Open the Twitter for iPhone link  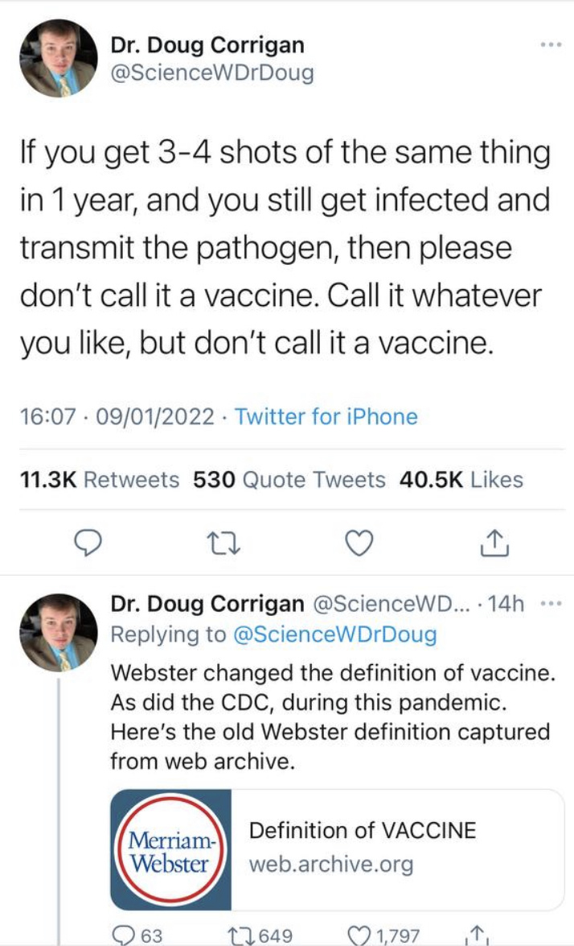[x=326, y=416]
